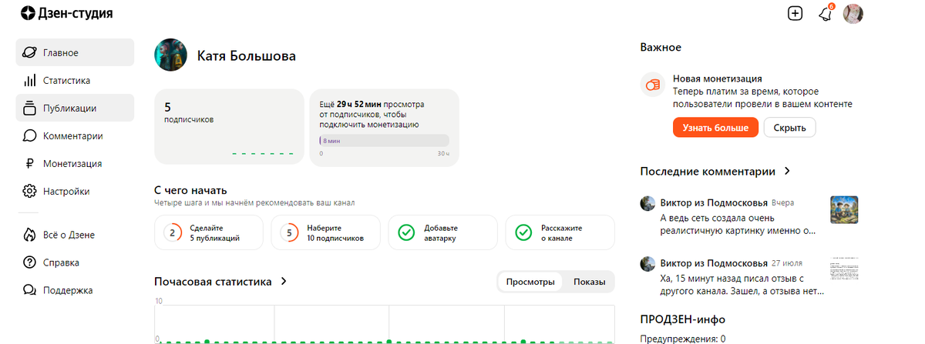Click the Дзен-студия logo
This screenshot has height=344, width=925.
pyautogui.click(x=66, y=13)
